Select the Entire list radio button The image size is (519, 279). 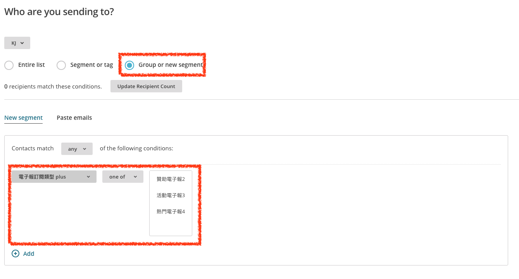point(9,65)
